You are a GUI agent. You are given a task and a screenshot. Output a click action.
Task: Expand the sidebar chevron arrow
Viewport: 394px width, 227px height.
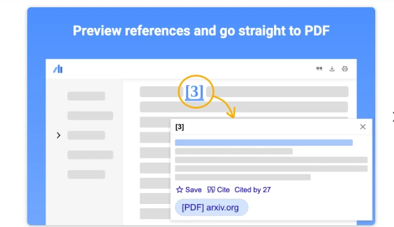pyautogui.click(x=59, y=135)
